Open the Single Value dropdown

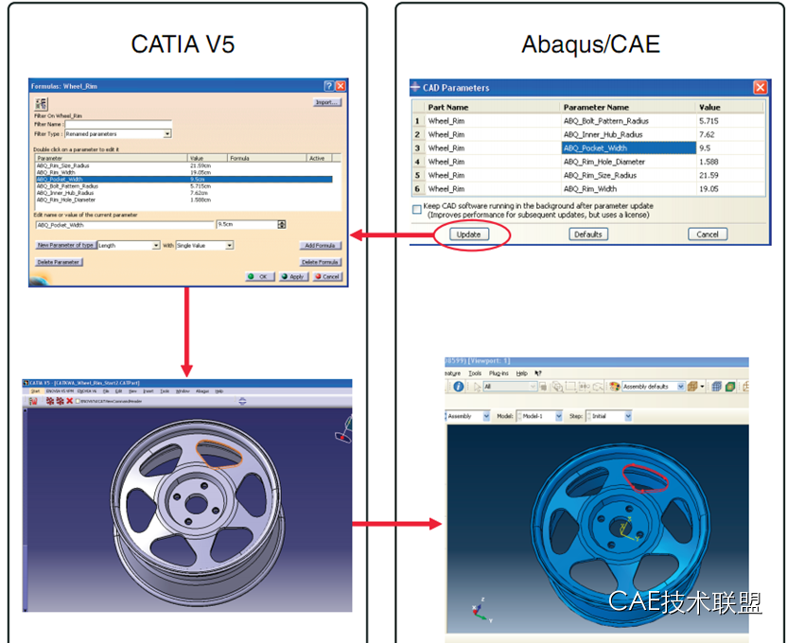click(229, 245)
